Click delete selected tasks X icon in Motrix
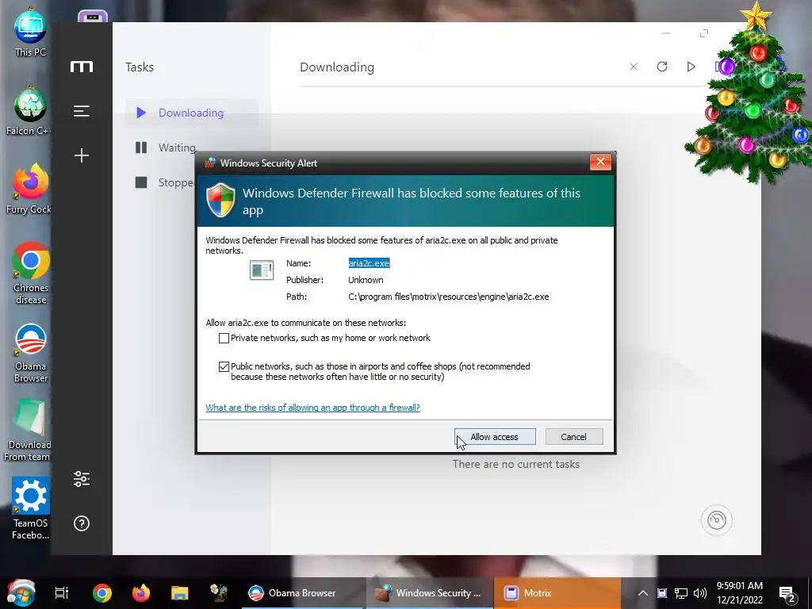812x609 pixels. click(x=634, y=67)
